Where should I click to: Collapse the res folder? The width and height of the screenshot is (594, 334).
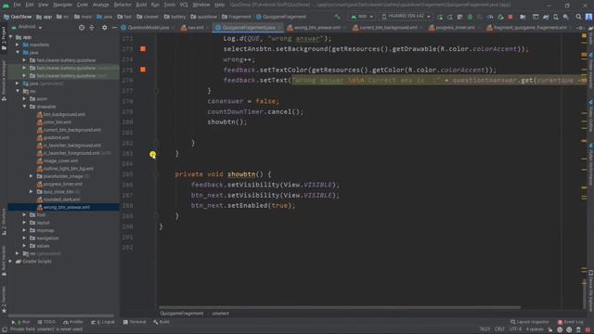18,91
